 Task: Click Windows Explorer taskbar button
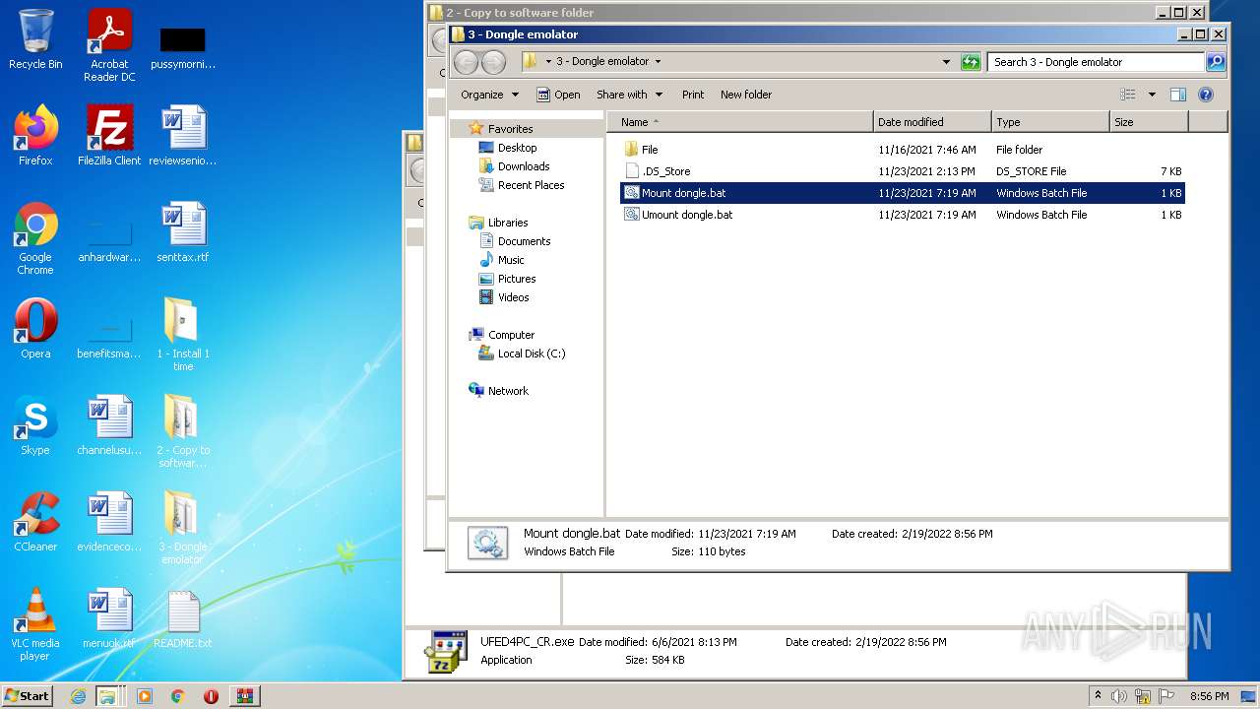tap(107, 696)
